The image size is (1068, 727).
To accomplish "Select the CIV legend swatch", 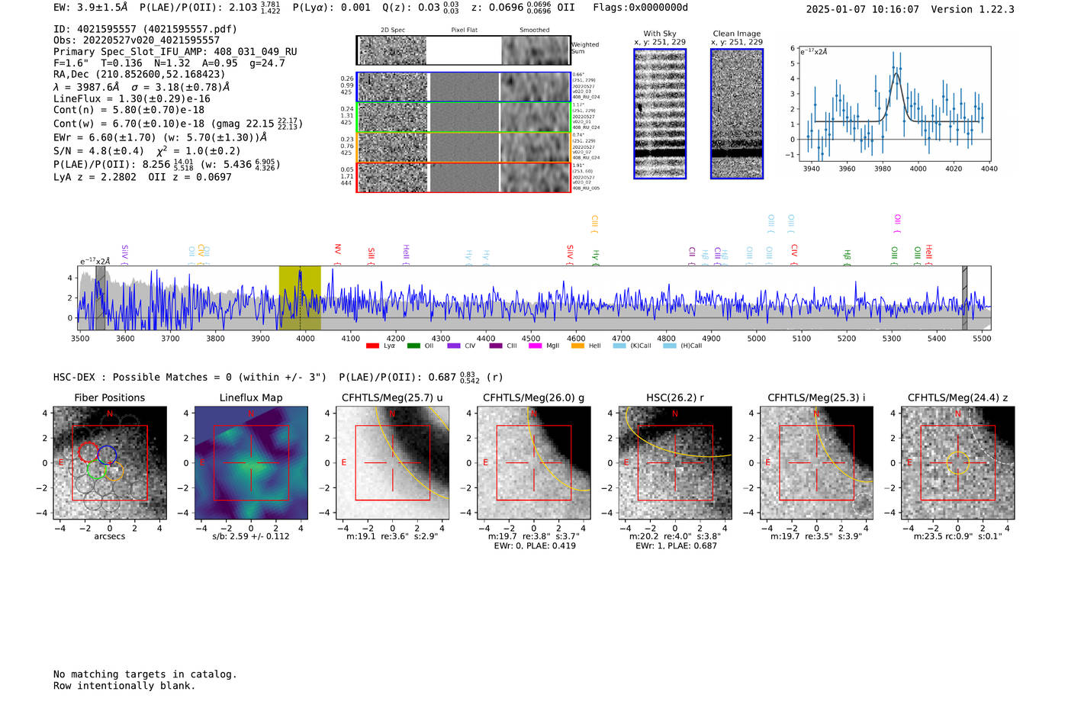I will pyautogui.click(x=455, y=346).
